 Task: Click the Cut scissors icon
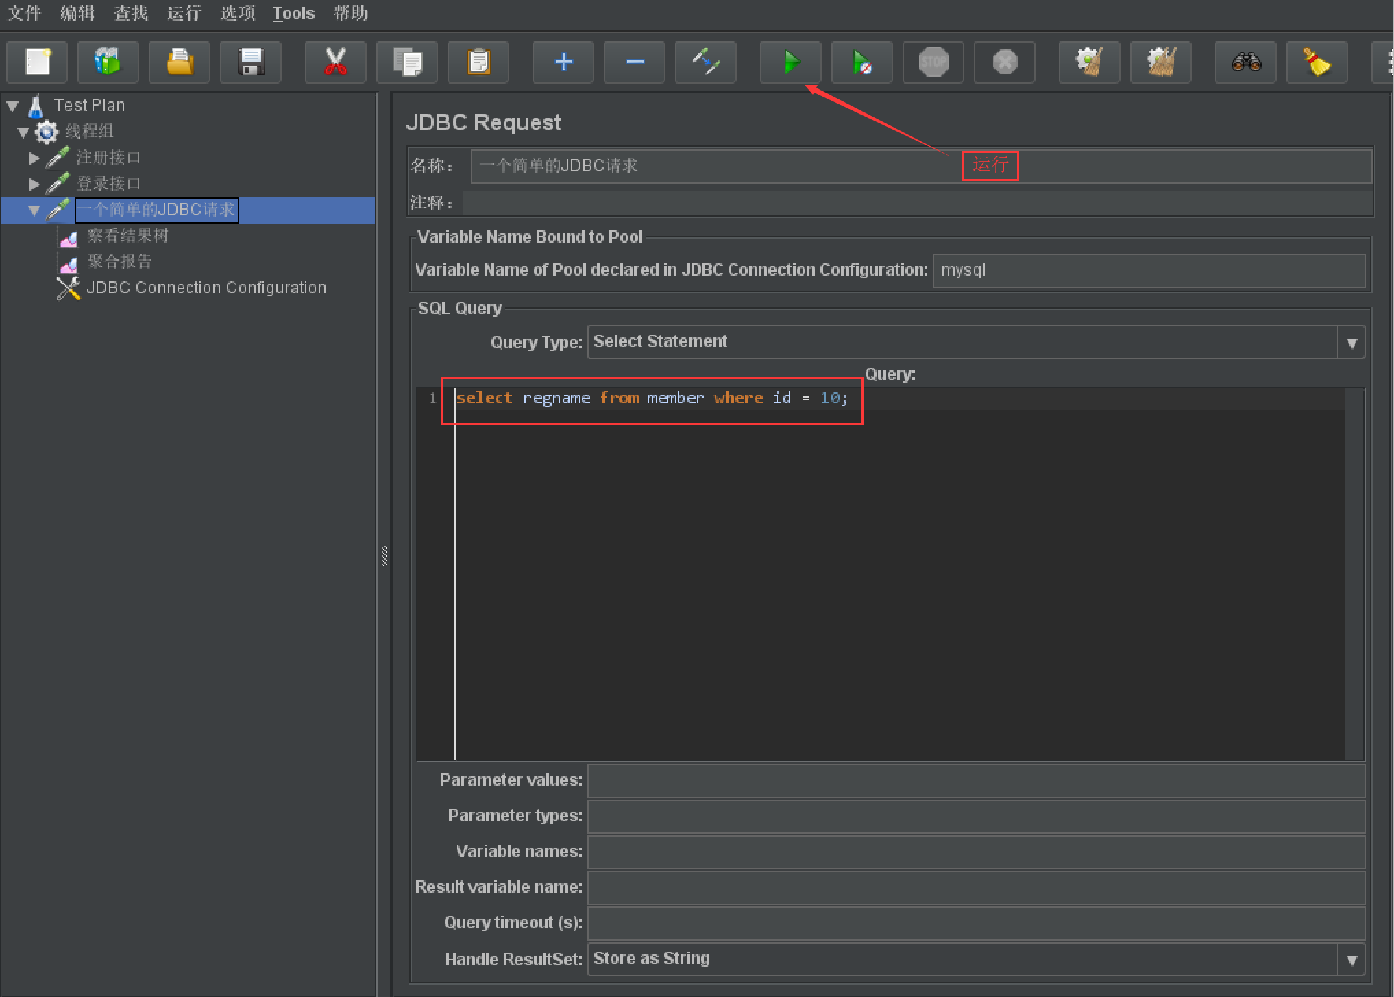[335, 62]
